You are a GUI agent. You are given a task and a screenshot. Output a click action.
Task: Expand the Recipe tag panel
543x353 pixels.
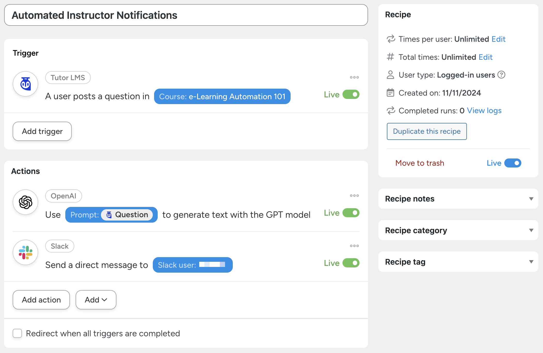coord(458,262)
